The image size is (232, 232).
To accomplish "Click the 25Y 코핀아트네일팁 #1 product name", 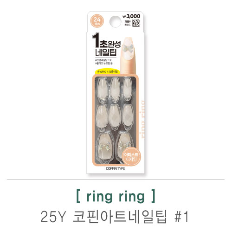I will click(115, 217).
